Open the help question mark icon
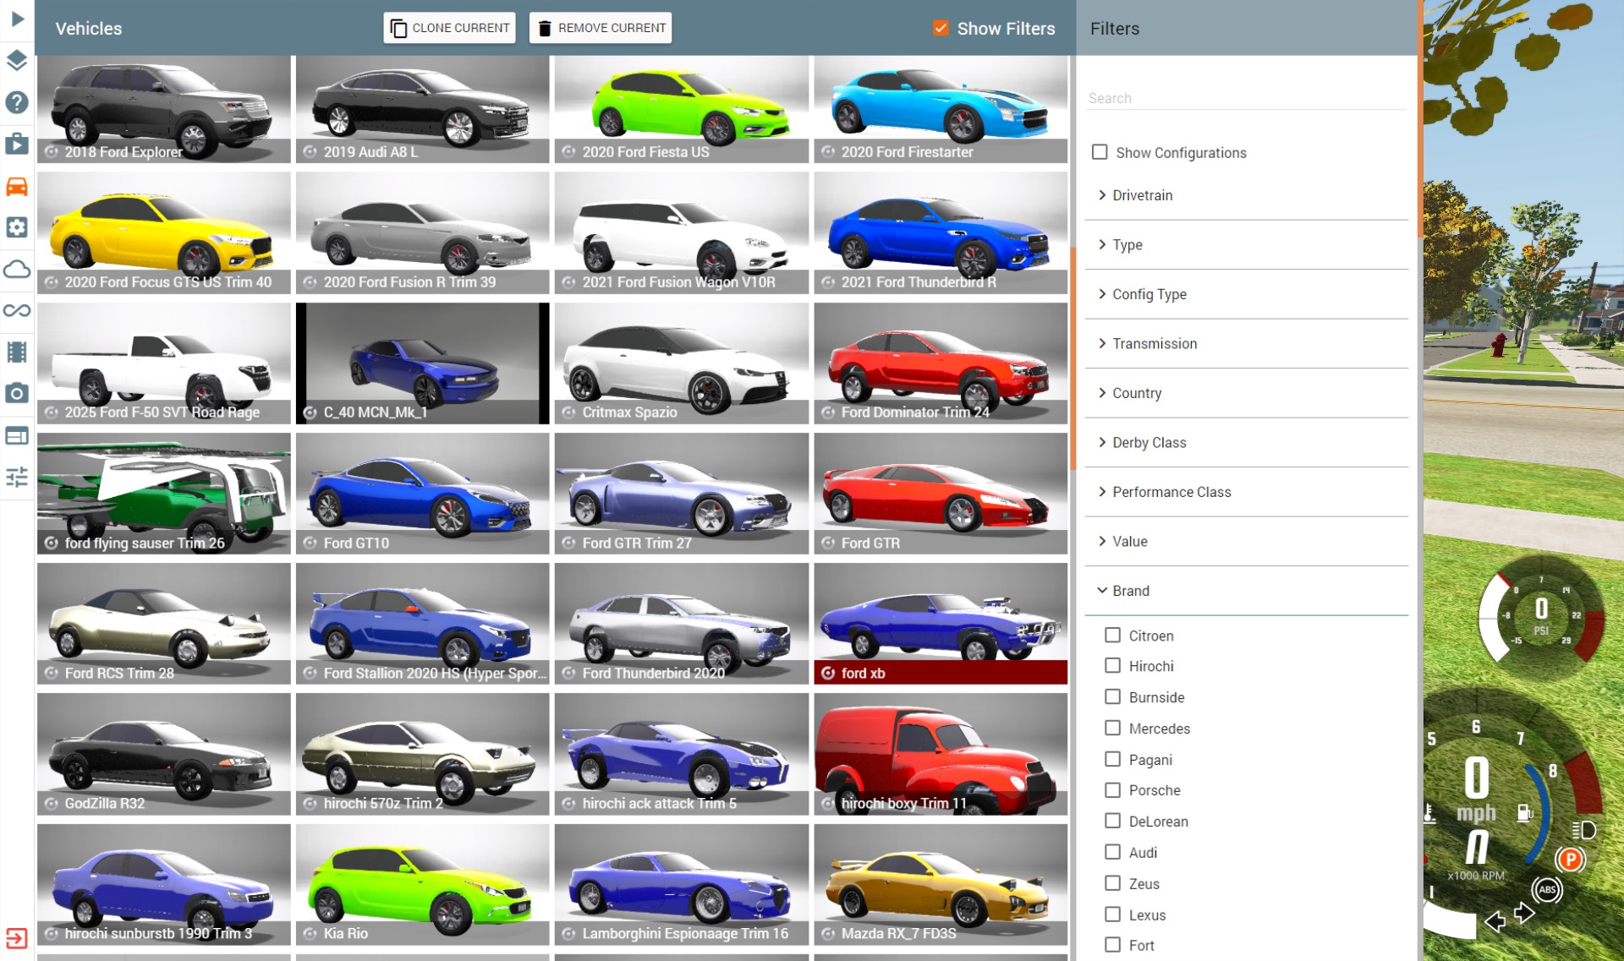Viewport: 1624px width, 961px height. point(17,102)
